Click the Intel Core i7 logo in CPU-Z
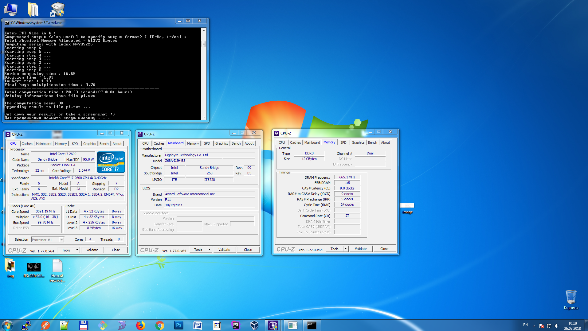The image size is (588, 331). [x=111, y=162]
